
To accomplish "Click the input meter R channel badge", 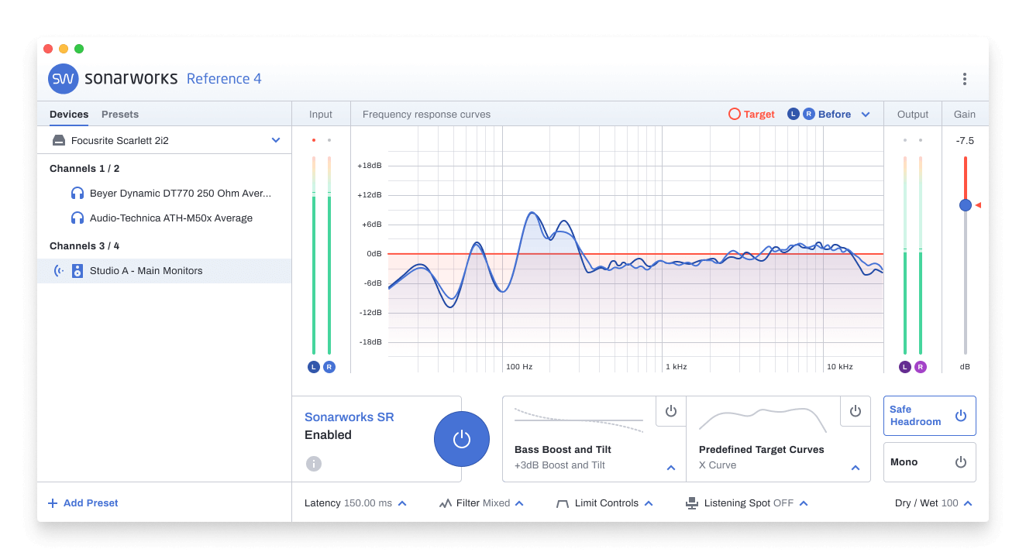I will 329,367.
